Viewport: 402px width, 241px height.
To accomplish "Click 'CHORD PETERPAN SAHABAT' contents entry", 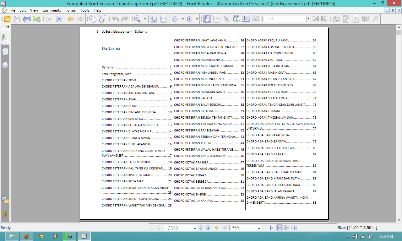I will (209, 98).
